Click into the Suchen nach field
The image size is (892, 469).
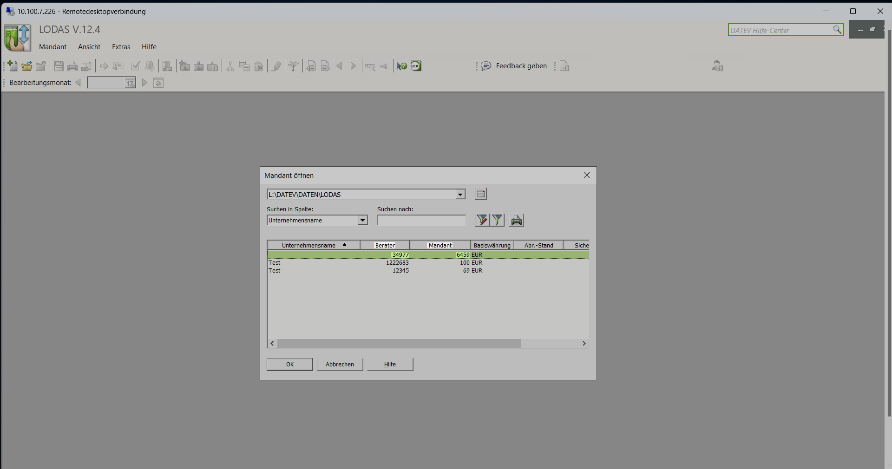pos(421,221)
